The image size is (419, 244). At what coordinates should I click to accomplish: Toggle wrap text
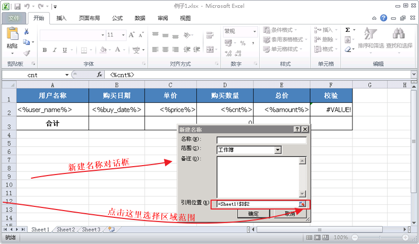tap(210, 35)
